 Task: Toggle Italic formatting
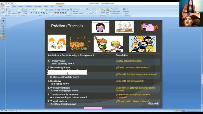34,13
